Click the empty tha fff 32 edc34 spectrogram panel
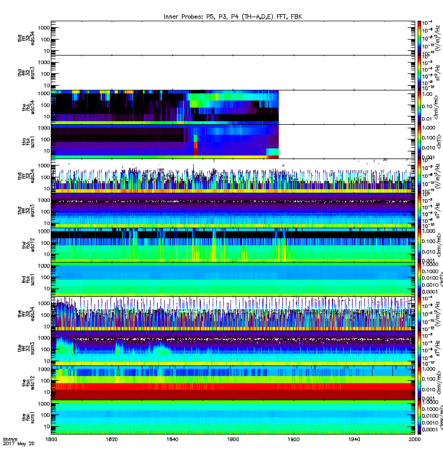This screenshot has width=443, height=473. (233, 38)
